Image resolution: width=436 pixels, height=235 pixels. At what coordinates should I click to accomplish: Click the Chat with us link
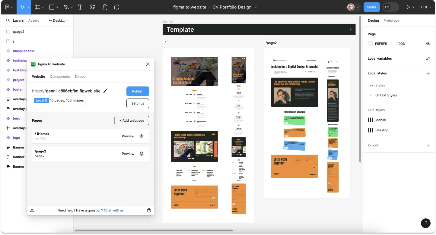(114, 210)
